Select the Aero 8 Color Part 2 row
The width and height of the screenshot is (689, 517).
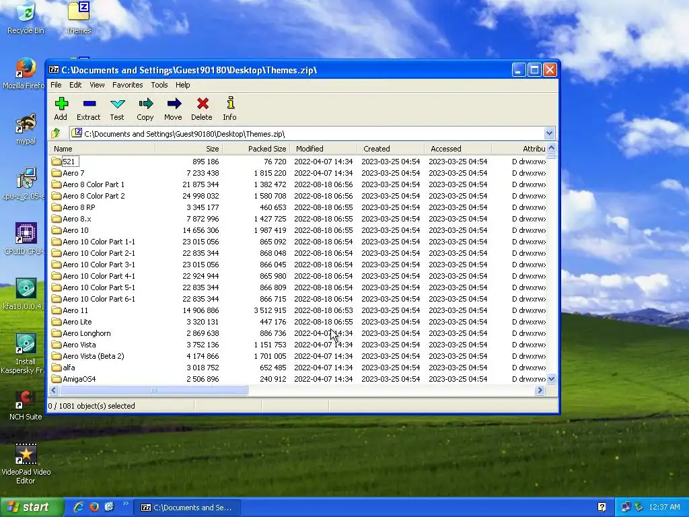[x=297, y=196]
